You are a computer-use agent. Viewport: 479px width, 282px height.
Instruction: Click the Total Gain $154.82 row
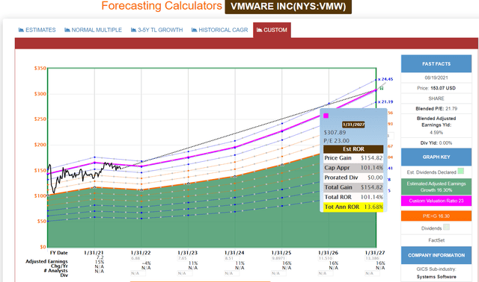pyautogui.click(x=353, y=187)
